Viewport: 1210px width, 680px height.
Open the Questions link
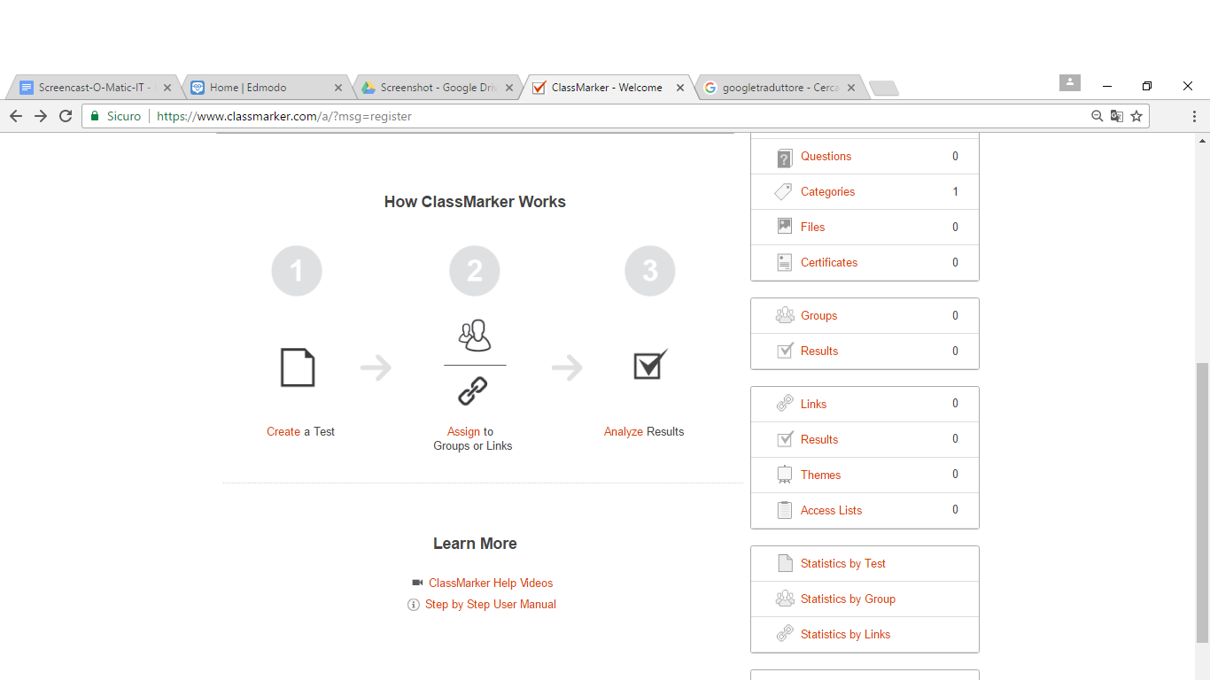(826, 157)
